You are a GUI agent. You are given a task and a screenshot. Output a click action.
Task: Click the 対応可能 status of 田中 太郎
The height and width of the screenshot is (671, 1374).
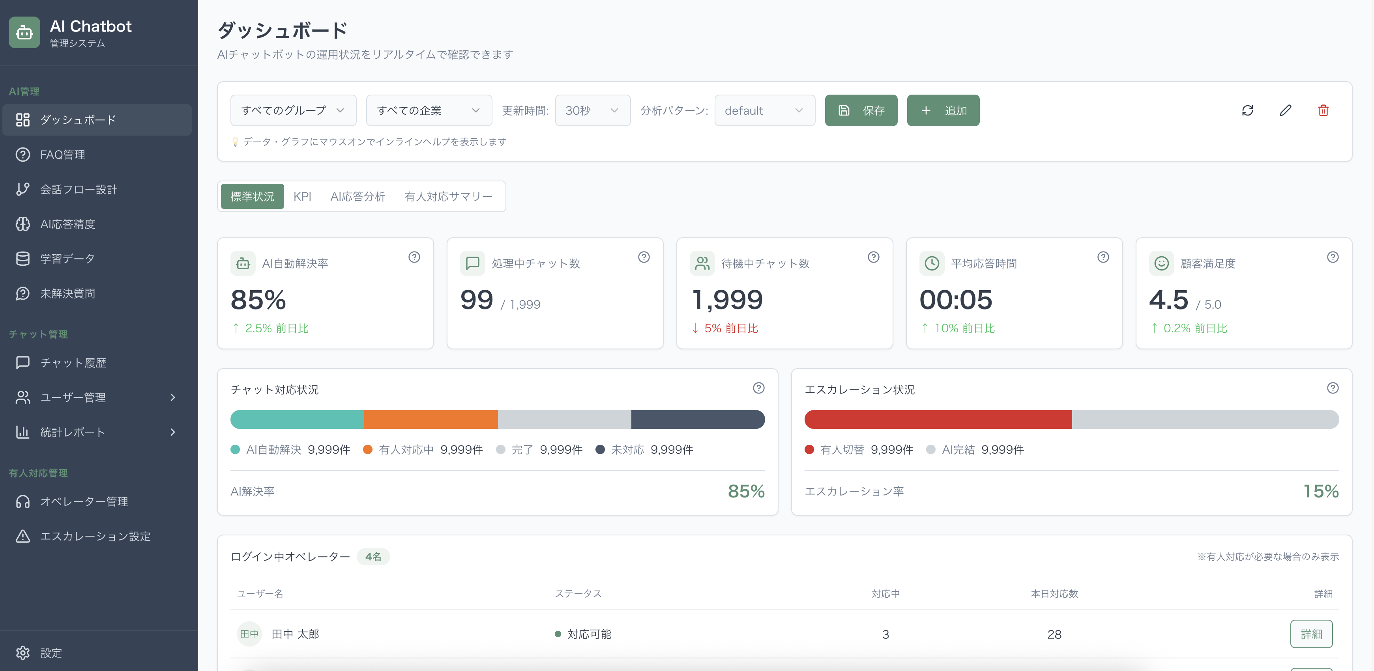click(583, 634)
